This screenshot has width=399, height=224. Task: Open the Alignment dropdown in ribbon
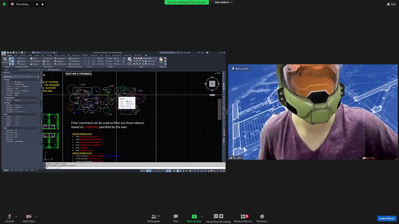click(49, 58)
